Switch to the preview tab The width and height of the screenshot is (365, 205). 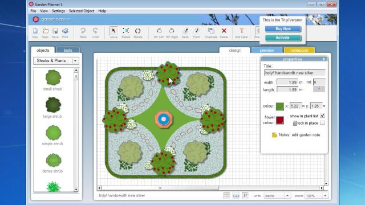267,50
